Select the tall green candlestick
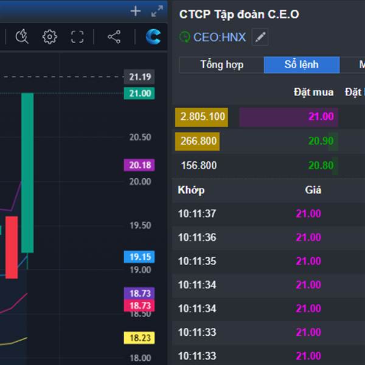The height and width of the screenshot is (365, 365). [27, 173]
